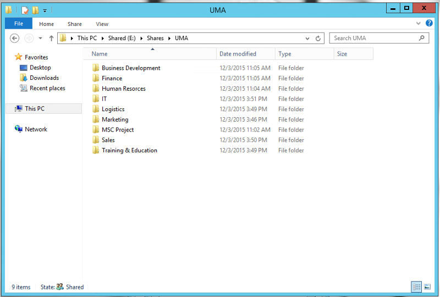Select the MSC Project folder icon

[x=96, y=129]
